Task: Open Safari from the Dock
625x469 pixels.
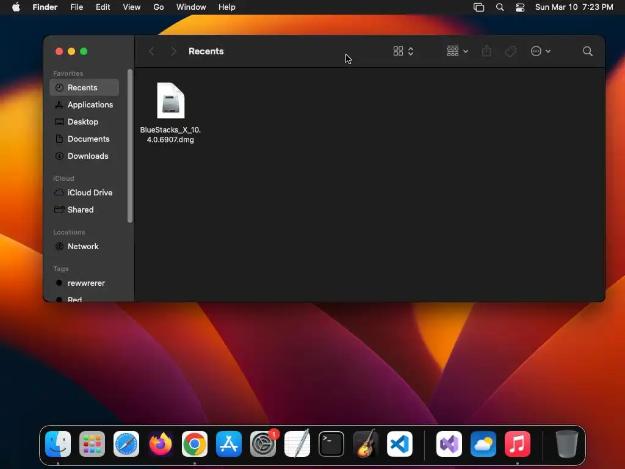Action: (x=126, y=444)
